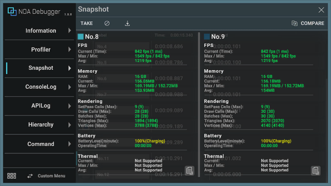Click No.8 Avg memory 153.93MB
This screenshot has width=331, height=186.
145,90
